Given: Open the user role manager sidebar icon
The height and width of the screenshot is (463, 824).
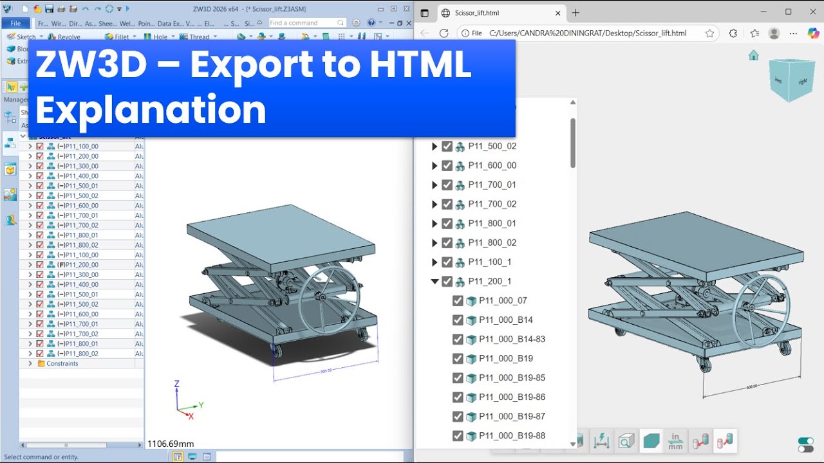Looking at the screenshot, I should (x=10, y=220).
